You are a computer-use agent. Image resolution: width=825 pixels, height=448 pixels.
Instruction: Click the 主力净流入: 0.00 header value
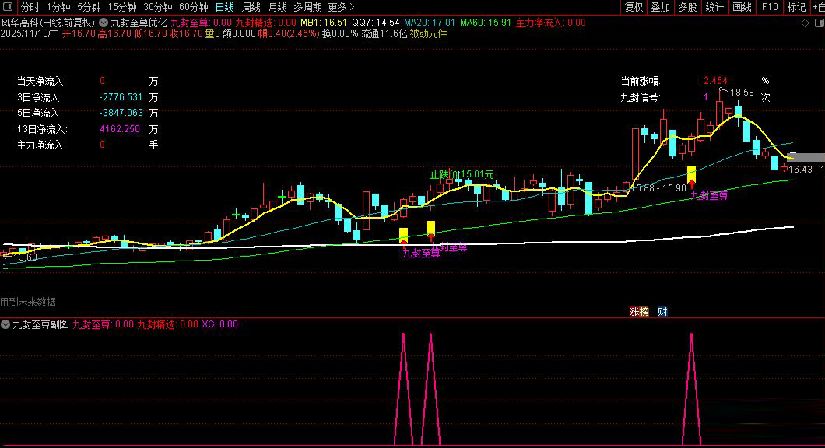pyautogui.click(x=550, y=23)
